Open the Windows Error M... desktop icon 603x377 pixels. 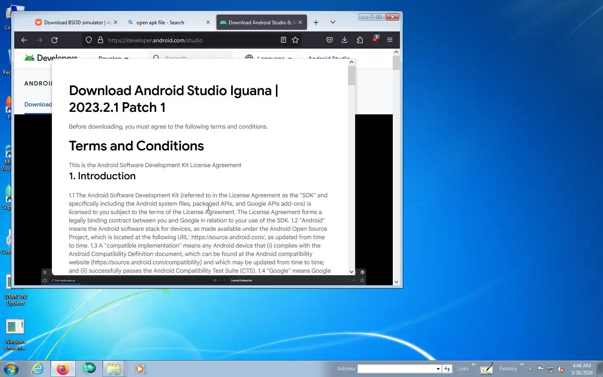(x=15, y=335)
